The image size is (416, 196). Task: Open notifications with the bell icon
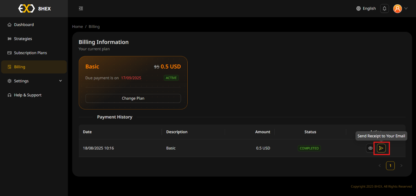click(384, 8)
